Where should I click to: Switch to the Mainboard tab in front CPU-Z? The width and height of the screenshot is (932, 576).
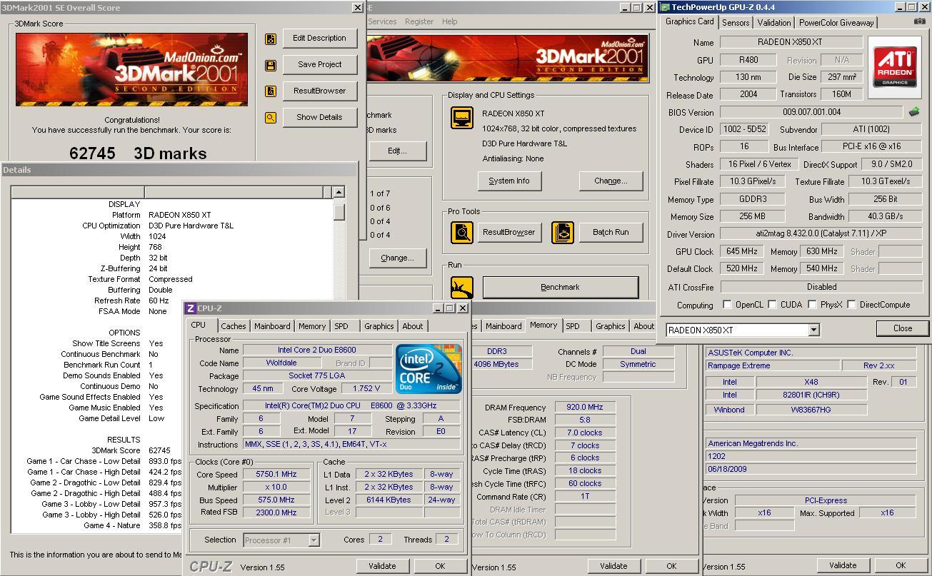pyautogui.click(x=272, y=326)
